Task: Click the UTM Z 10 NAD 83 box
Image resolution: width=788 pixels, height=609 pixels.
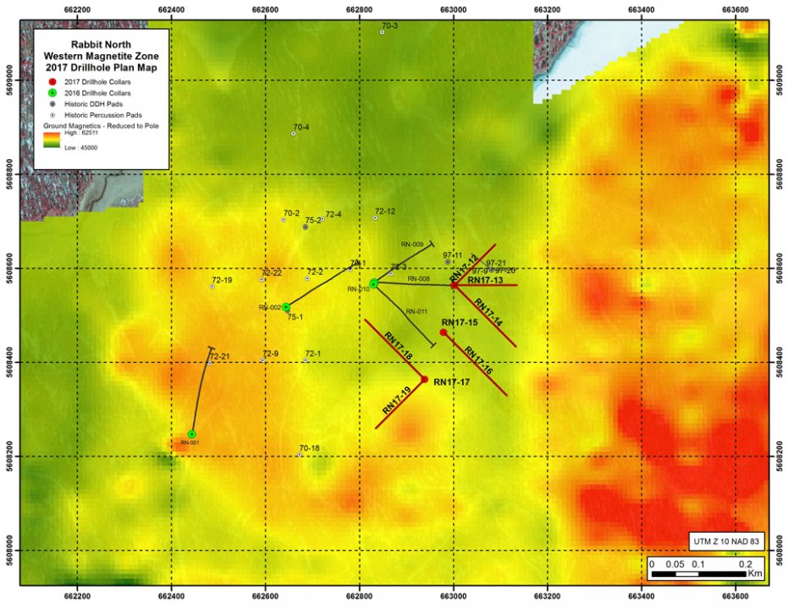Action: [x=726, y=541]
